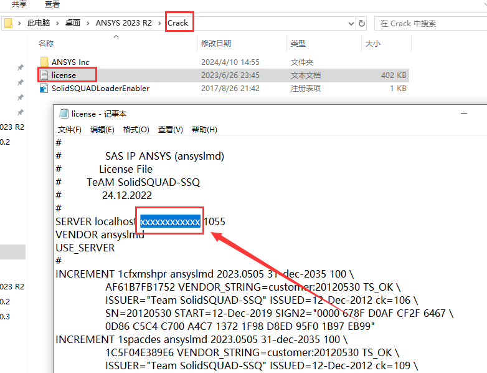Click the TeAM SolidSQUAD-SSQ comment line
Screen dimensions: 487x373
pyautogui.click(x=143, y=182)
